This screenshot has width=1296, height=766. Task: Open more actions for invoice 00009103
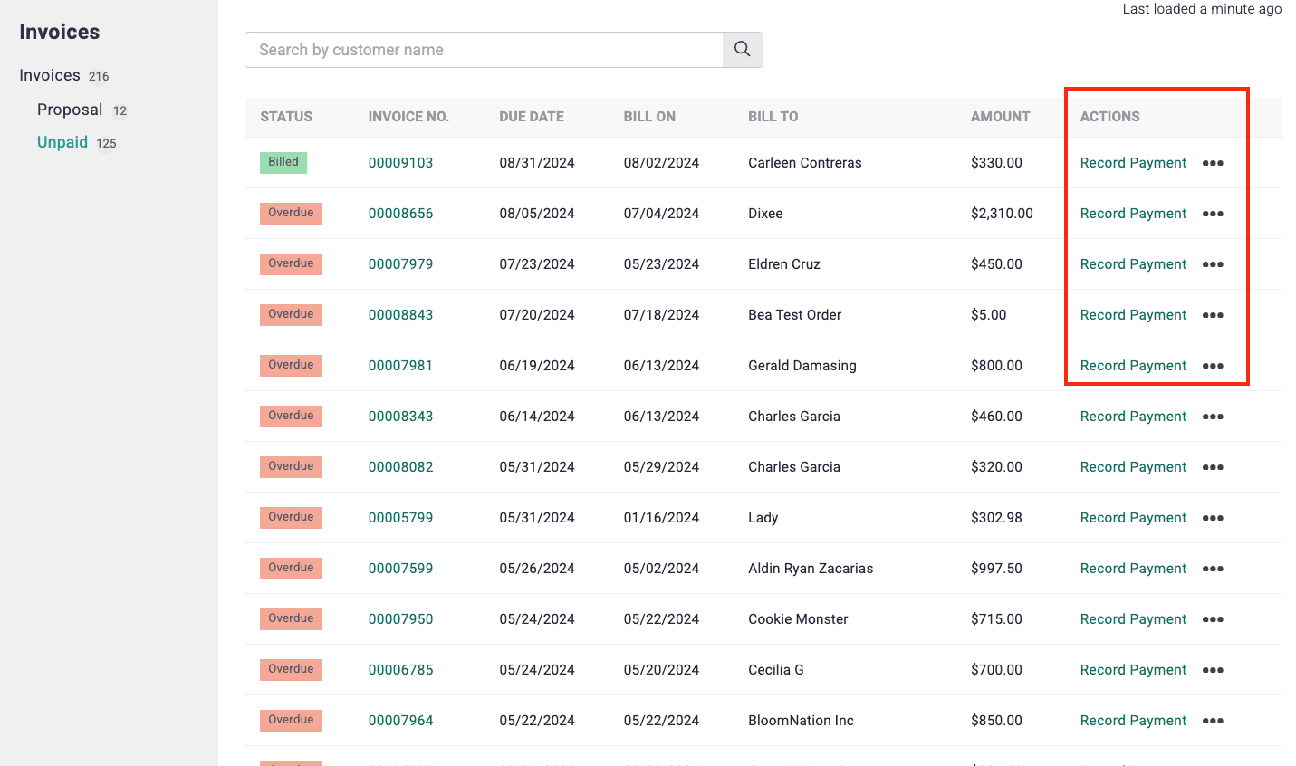coord(1213,163)
